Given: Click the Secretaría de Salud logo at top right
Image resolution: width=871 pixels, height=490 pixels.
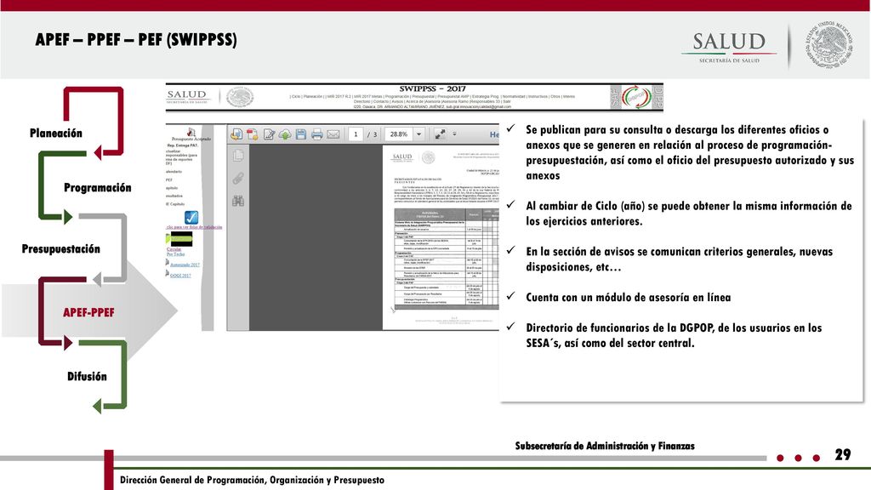Looking at the screenshot, I should click(x=729, y=47).
